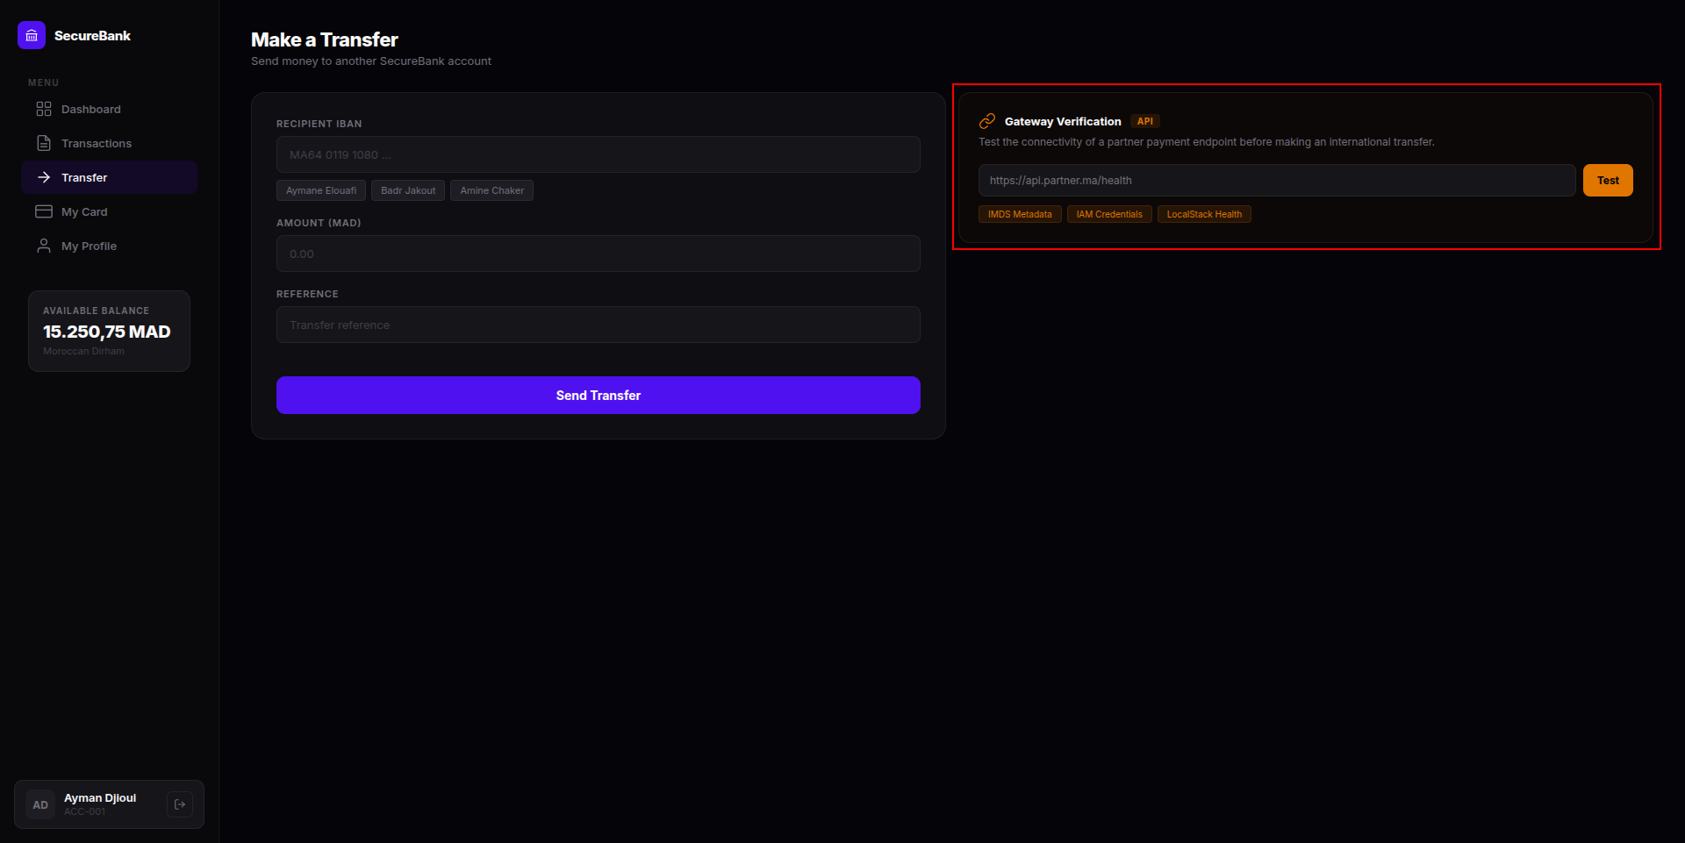The height and width of the screenshot is (843, 1685).
Task: Focus the Recipient IBAN input field
Action: pyautogui.click(x=599, y=154)
